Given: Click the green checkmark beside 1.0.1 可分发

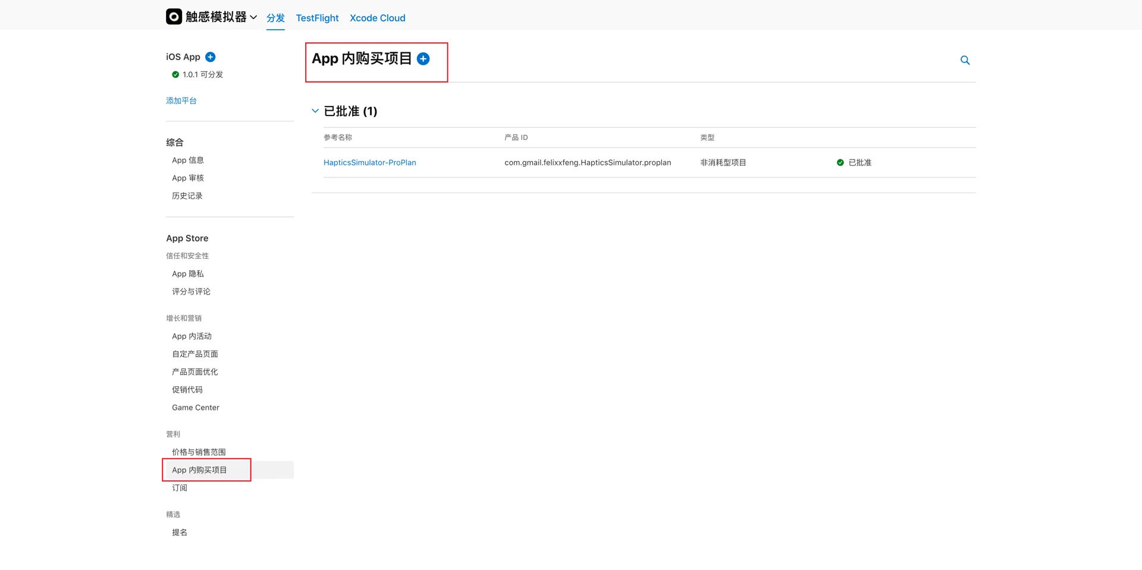Looking at the screenshot, I should [175, 74].
